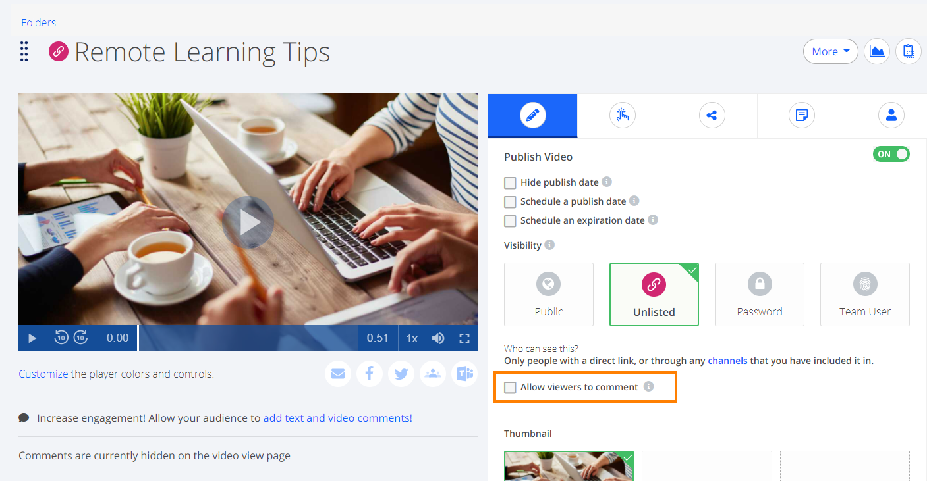Share to Google Classroom people icon
This screenshot has width=927, height=481.
433,374
